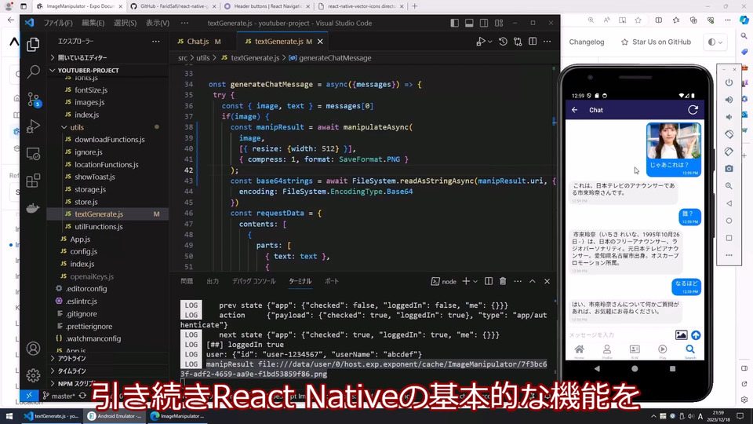Open the Accounts menu in activity bar

point(33,348)
